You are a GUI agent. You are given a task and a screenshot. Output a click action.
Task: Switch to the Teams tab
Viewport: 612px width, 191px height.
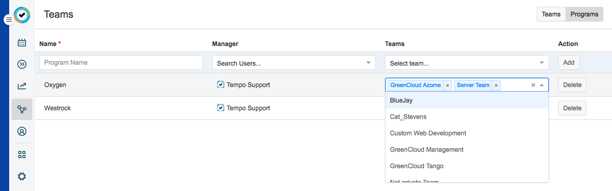(x=551, y=14)
